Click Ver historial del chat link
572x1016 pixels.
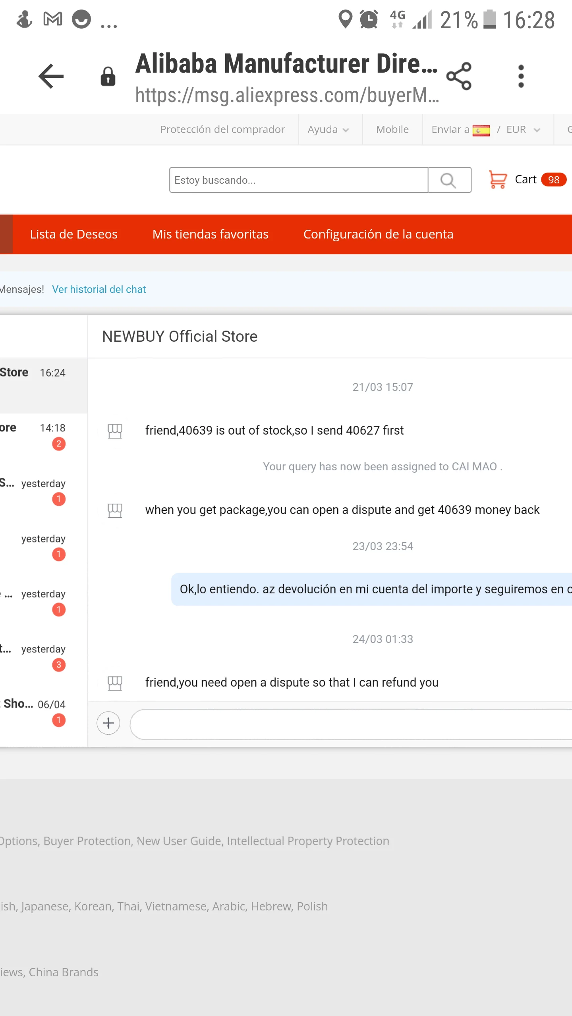coord(99,289)
